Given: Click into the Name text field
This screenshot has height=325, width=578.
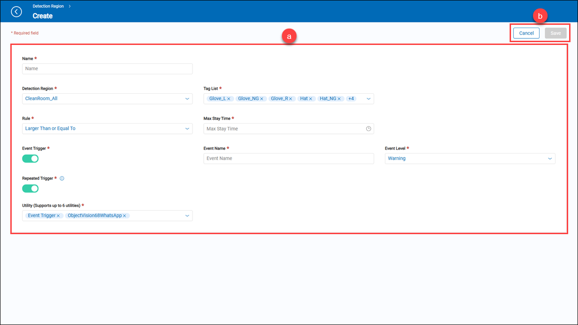Looking at the screenshot, I should click(107, 69).
